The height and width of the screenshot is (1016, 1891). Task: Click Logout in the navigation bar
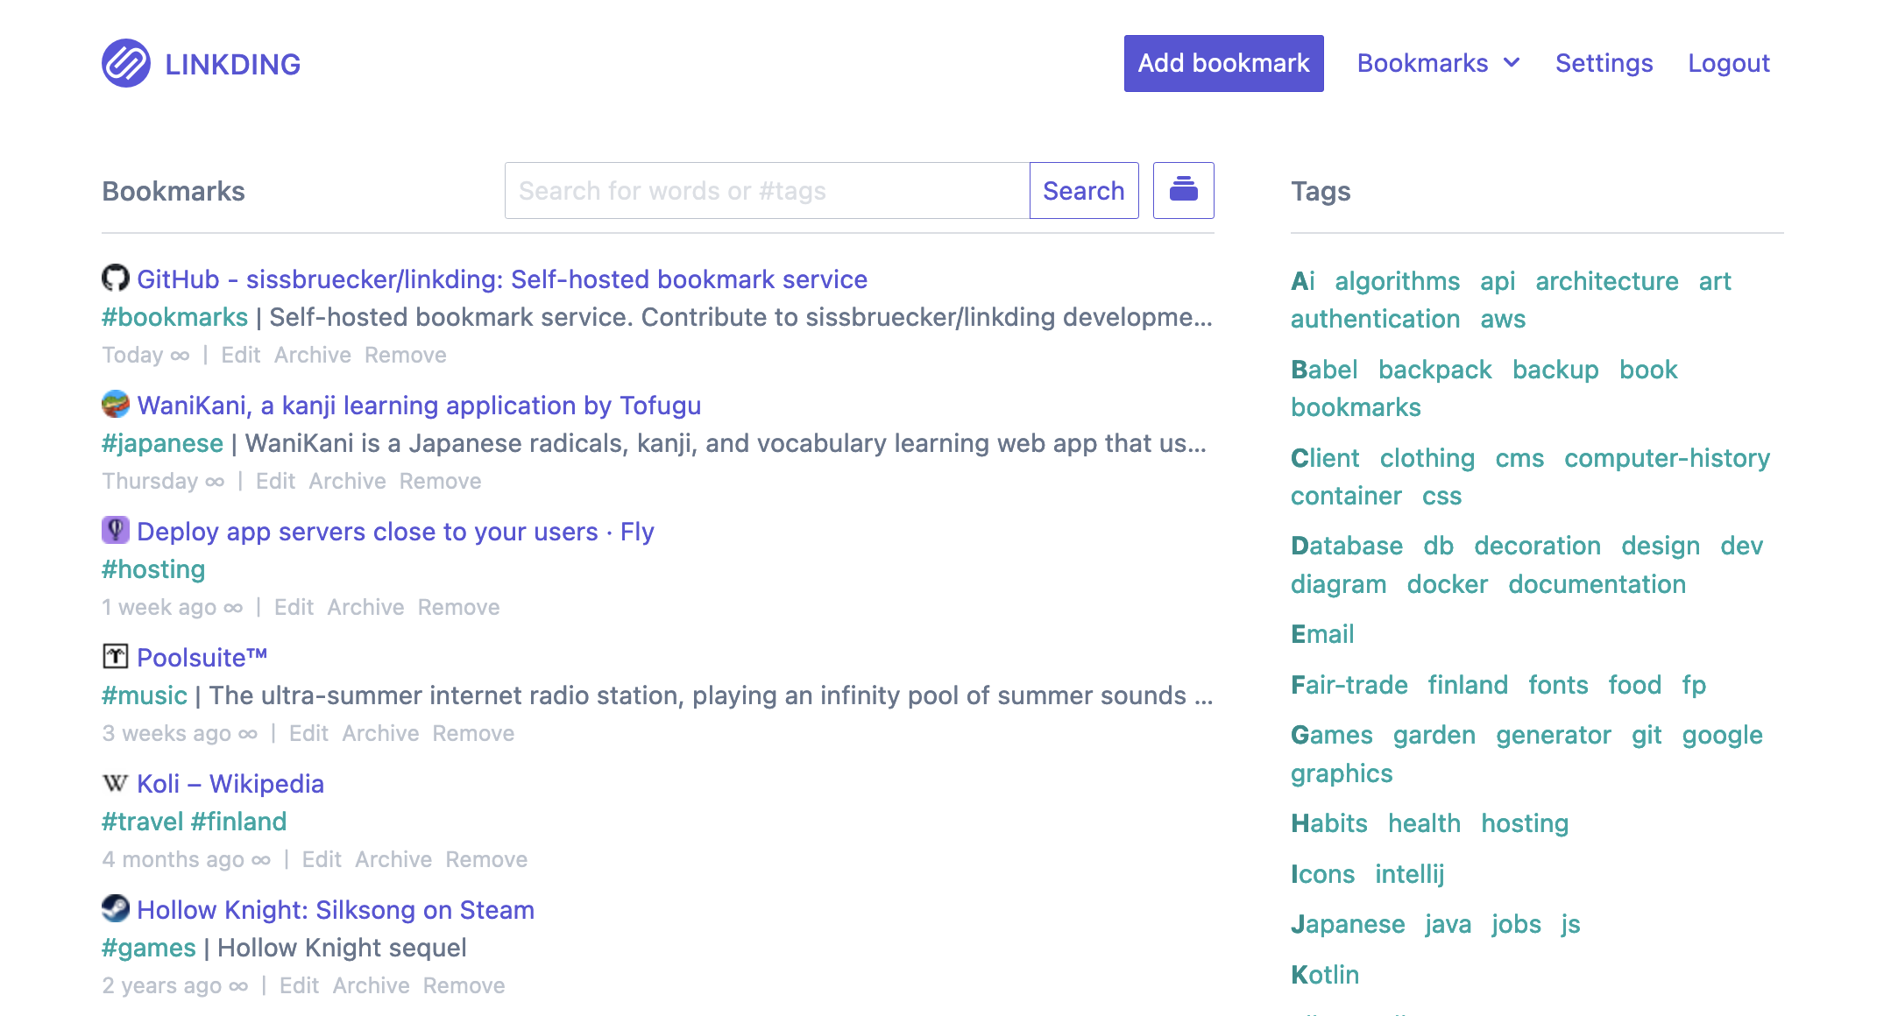[x=1728, y=62]
